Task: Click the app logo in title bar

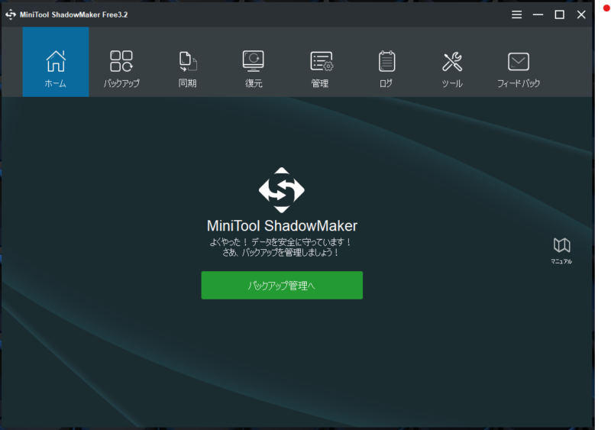Action: click(x=11, y=15)
